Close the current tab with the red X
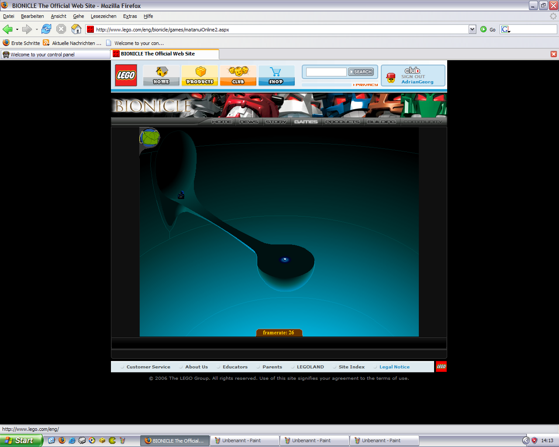Image resolution: width=559 pixels, height=447 pixels. [x=554, y=54]
